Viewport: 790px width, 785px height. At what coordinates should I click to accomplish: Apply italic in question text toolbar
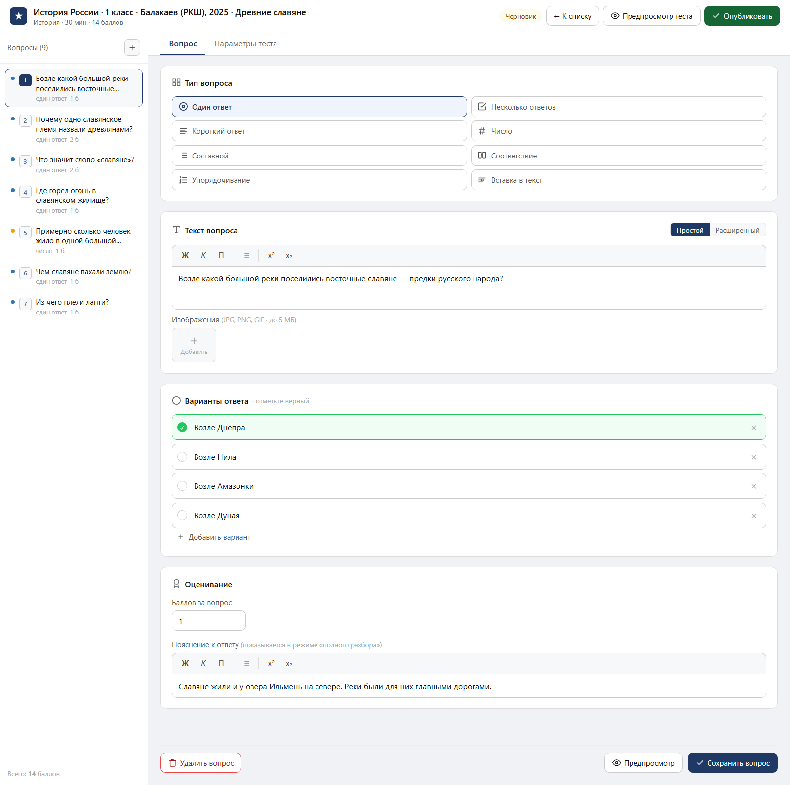203,256
